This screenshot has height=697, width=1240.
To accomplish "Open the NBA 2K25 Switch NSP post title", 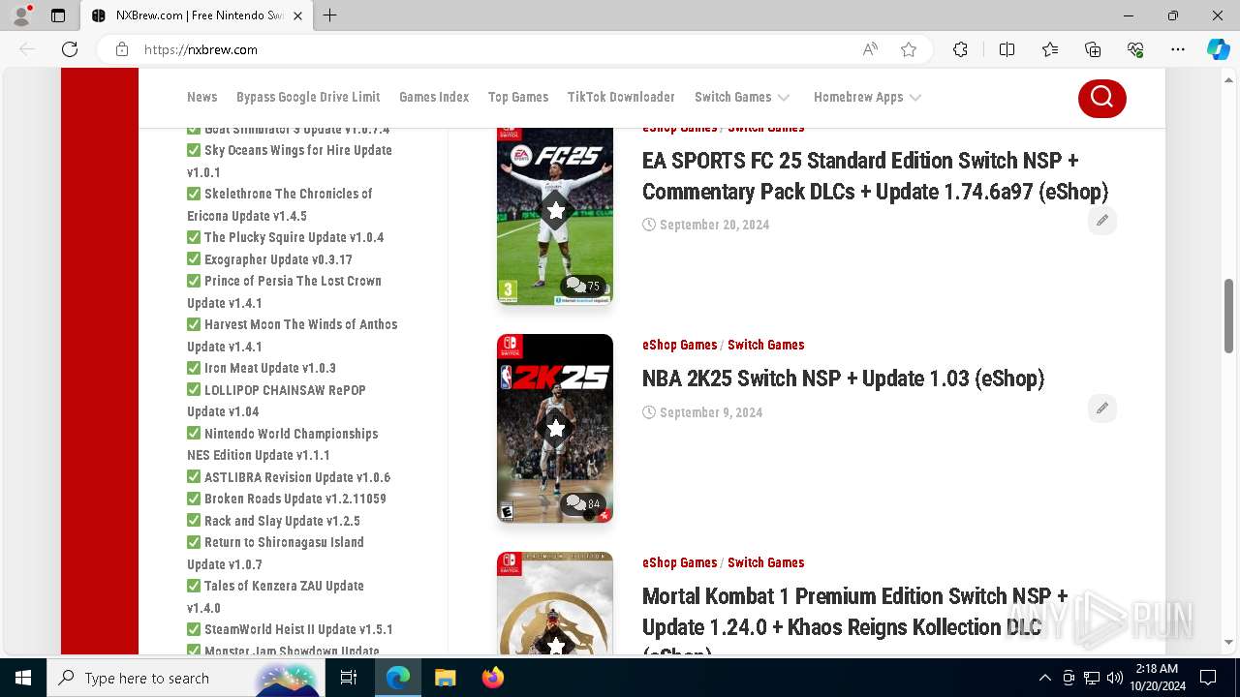I will click(x=843, y=379).
